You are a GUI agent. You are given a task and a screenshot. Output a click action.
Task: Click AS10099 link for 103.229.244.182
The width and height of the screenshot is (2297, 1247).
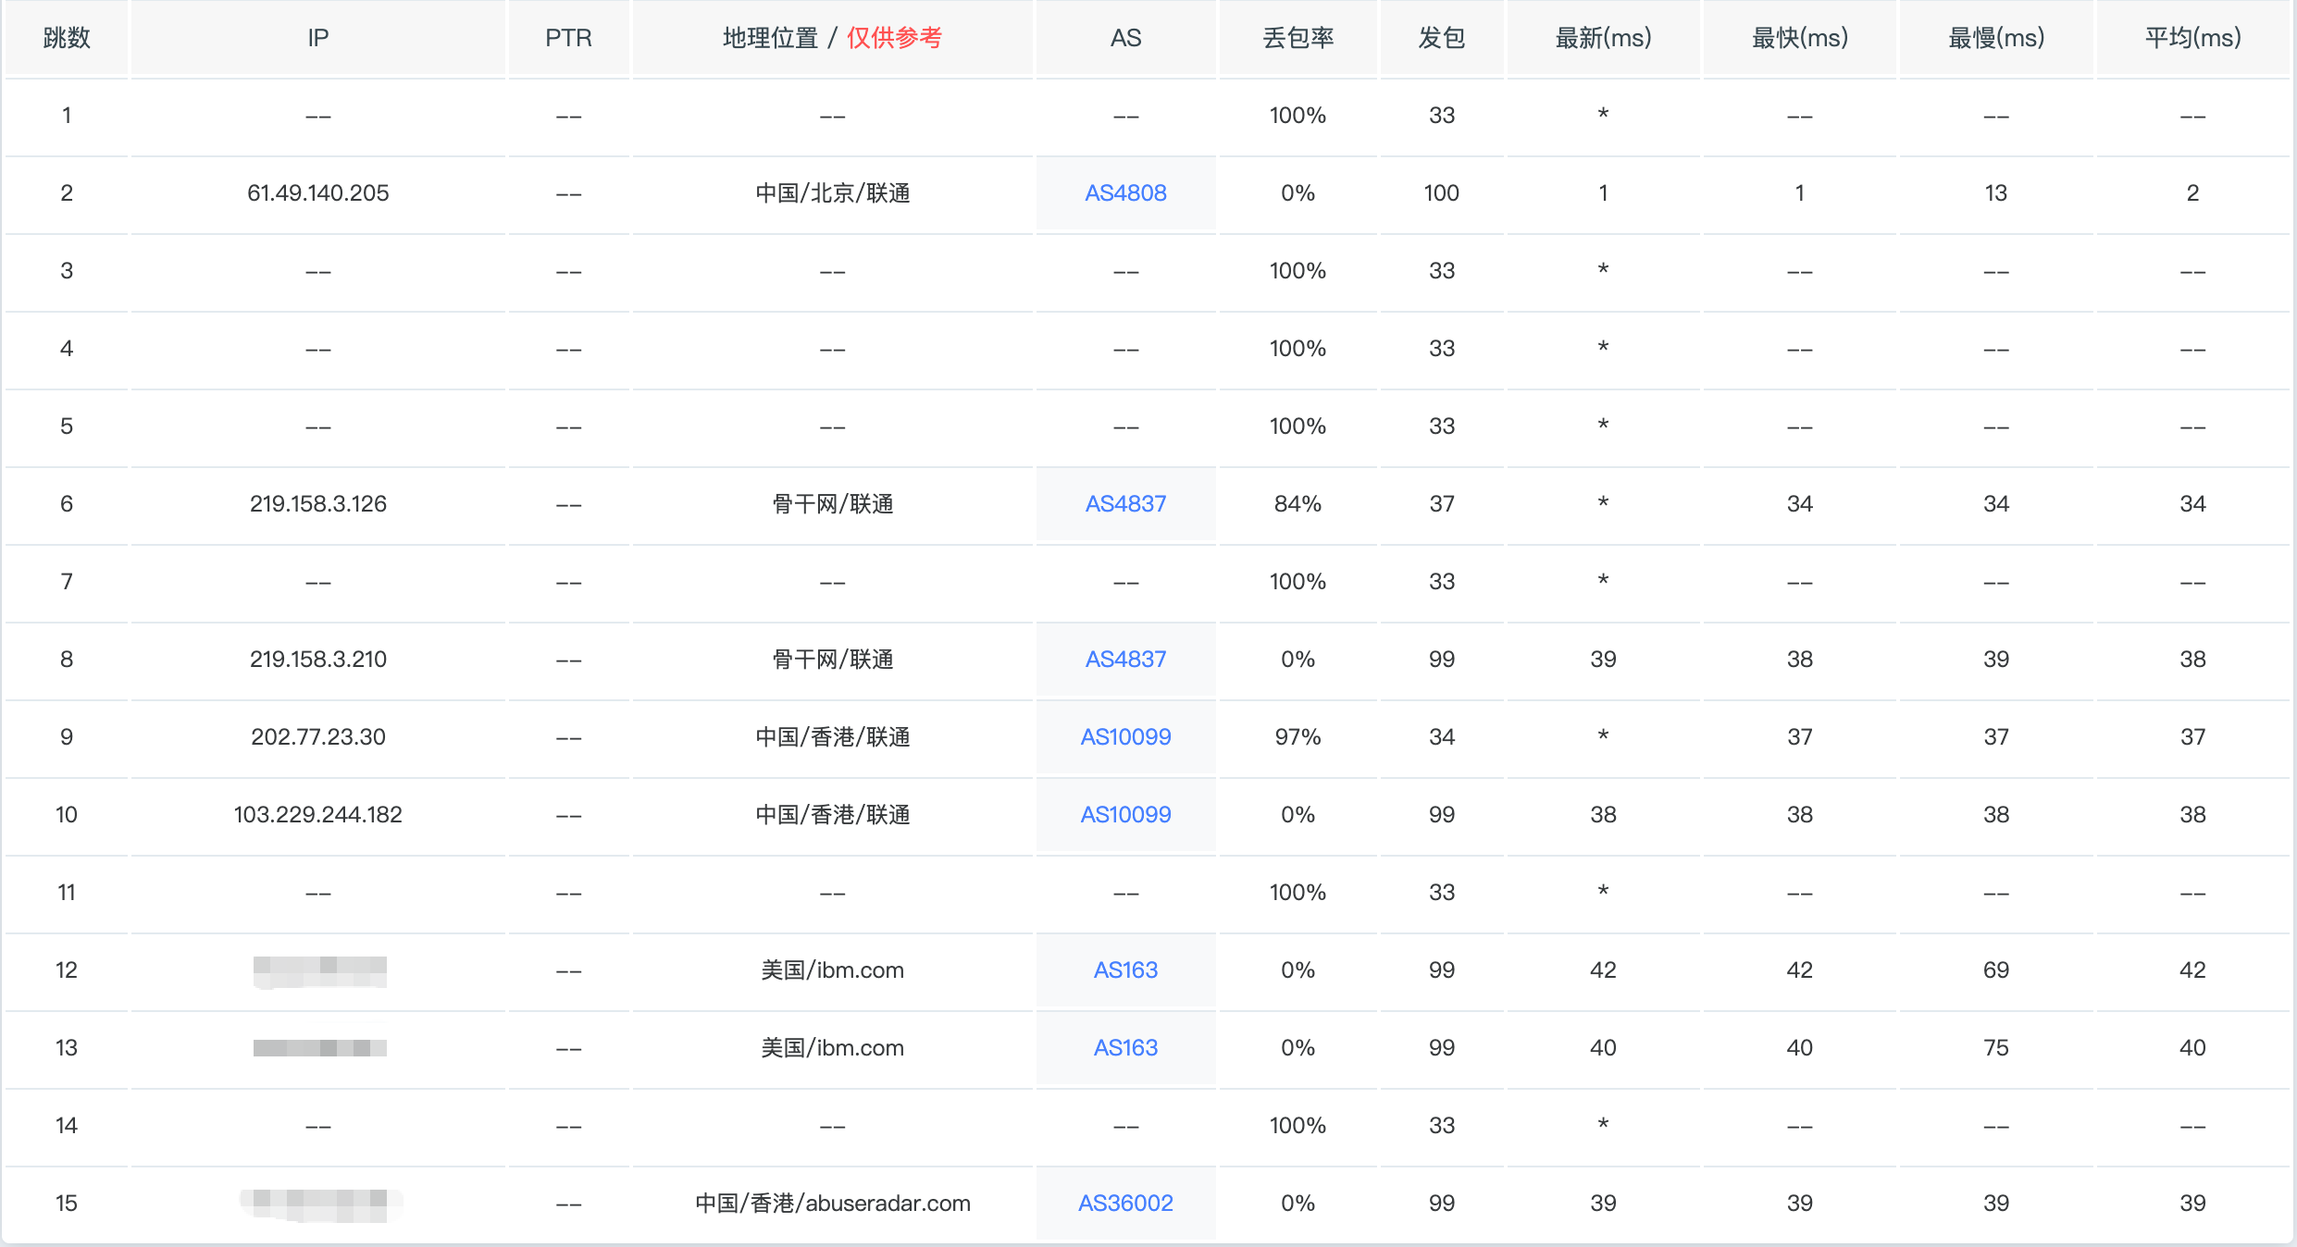[x=1125, y=815]
